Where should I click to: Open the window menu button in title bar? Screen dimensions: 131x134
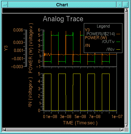click(x=5, y=5)
